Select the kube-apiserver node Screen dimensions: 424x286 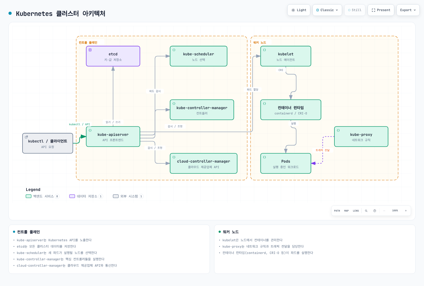113,136
